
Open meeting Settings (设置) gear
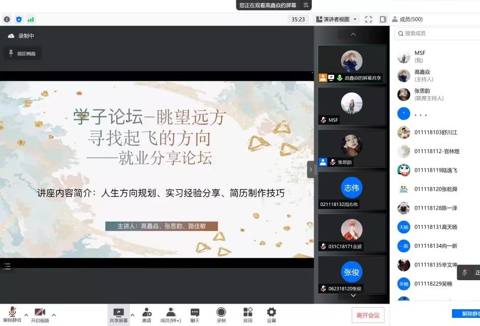pos(272,313)
